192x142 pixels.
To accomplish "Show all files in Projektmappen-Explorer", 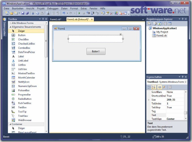I will 155,24.
